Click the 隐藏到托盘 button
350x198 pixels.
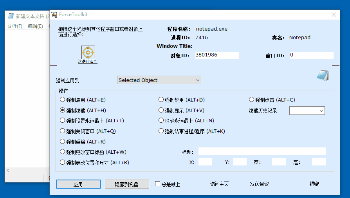pyautogui.click(x=127, y=184)
